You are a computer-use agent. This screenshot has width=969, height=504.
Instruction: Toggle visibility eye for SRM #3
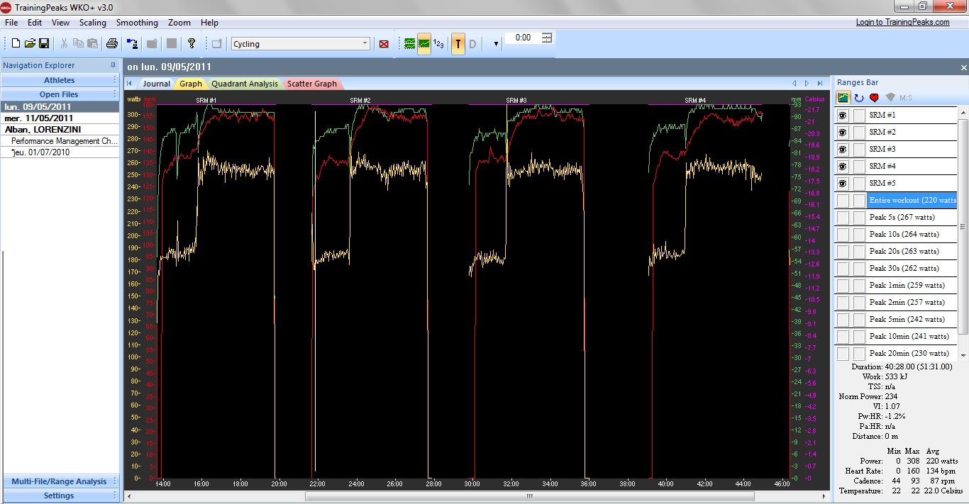click(x=843, y=149)
